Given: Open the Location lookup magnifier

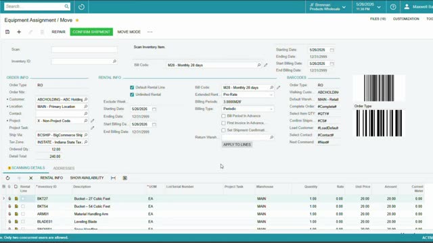Looking at the screenshot, I should coord(86,107).
